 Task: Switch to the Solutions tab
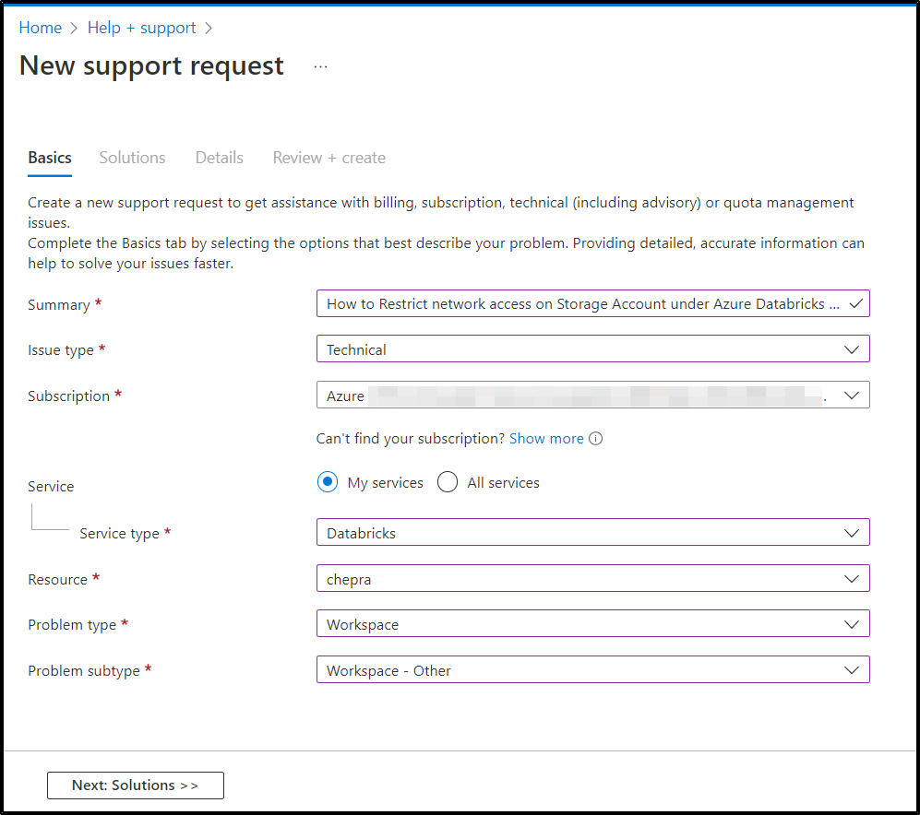point(131,158)
